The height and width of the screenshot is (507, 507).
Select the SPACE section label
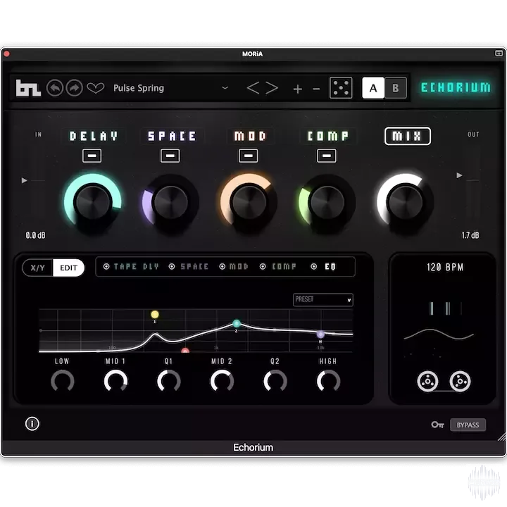click(172, 136)
